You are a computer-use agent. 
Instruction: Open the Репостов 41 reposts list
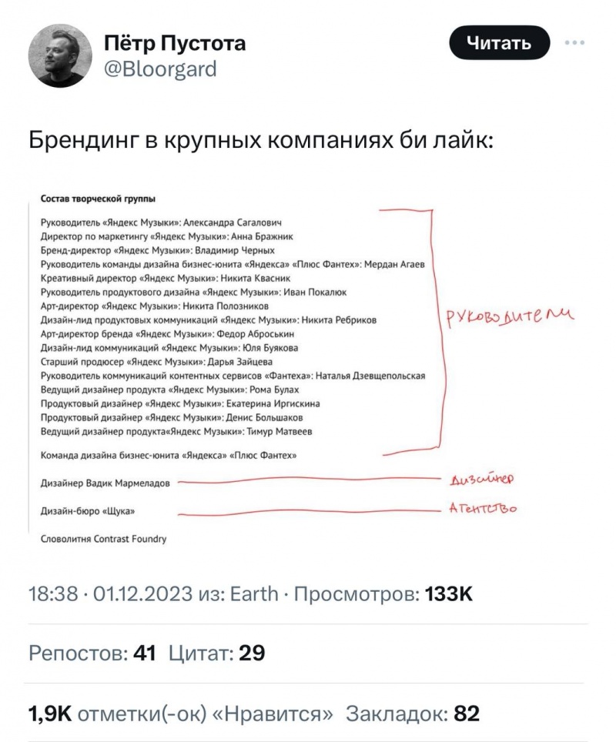click(92, 653)
